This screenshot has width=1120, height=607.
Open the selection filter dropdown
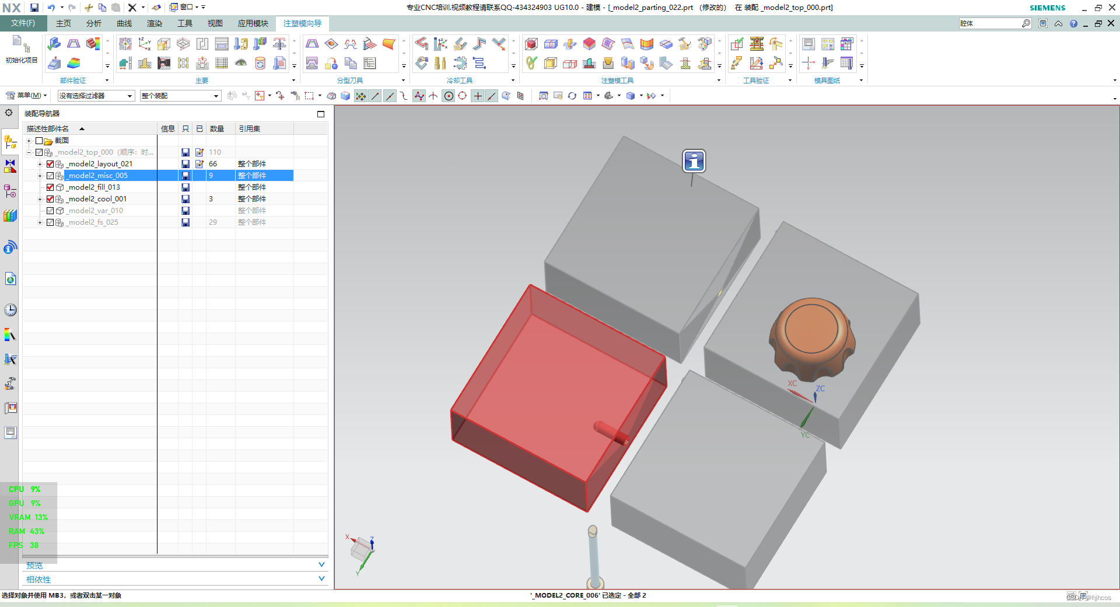coord(96,96)
